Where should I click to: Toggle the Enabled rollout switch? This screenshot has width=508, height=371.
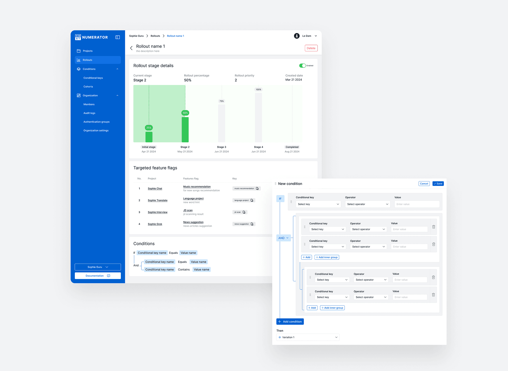pyautogui.click(x=302, y=66)
